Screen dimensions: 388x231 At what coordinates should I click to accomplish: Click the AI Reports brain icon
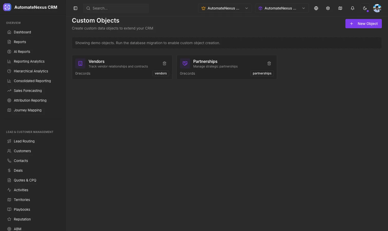[9, 52]
